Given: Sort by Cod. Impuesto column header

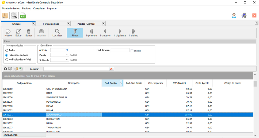Looking at the screenshot, I should pos(156,83).
